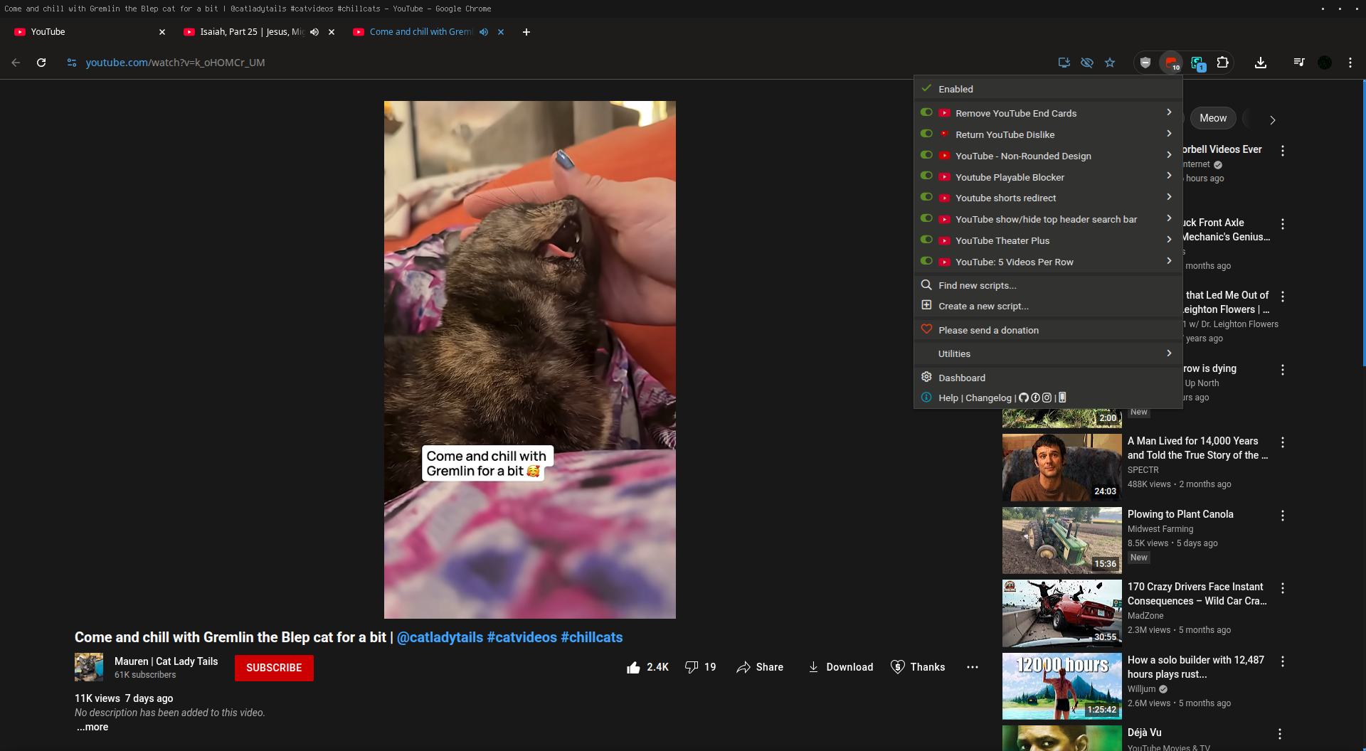Image resolution: width=1366 pixels, height=751 pixels.
Task: Open Chrome downloads icon in toolbar
Action: tap(1261, 63)
